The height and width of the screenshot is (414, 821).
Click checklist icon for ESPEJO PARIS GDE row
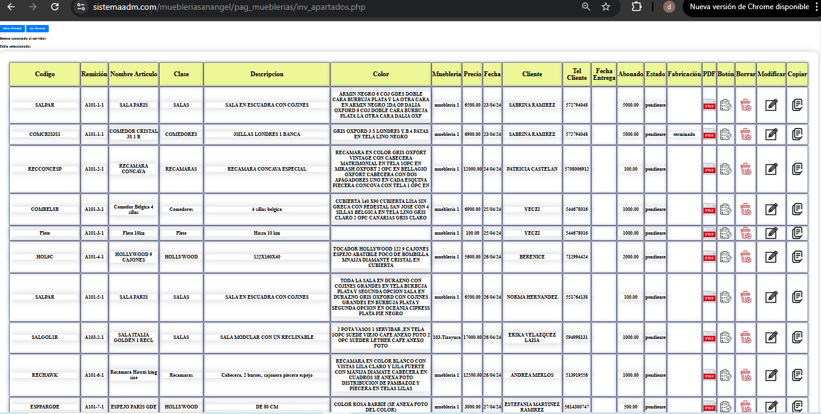[x=725, y=406]
